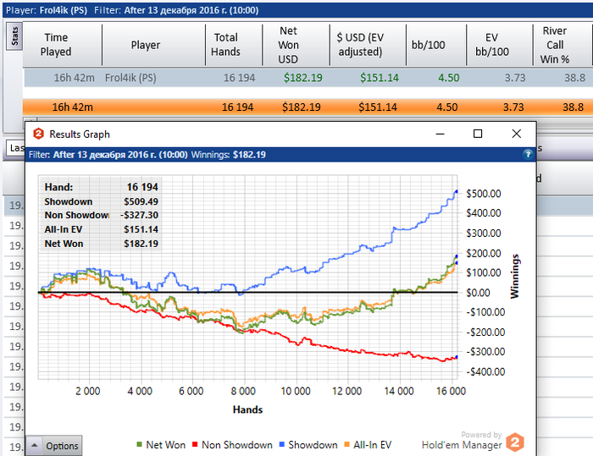Click the help question mark icon
The image size is (593, 456).
point(528,154)
